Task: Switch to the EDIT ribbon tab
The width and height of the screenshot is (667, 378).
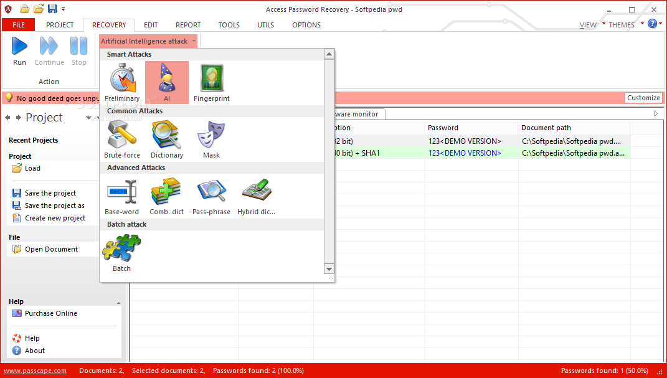Action: (151, 25)
